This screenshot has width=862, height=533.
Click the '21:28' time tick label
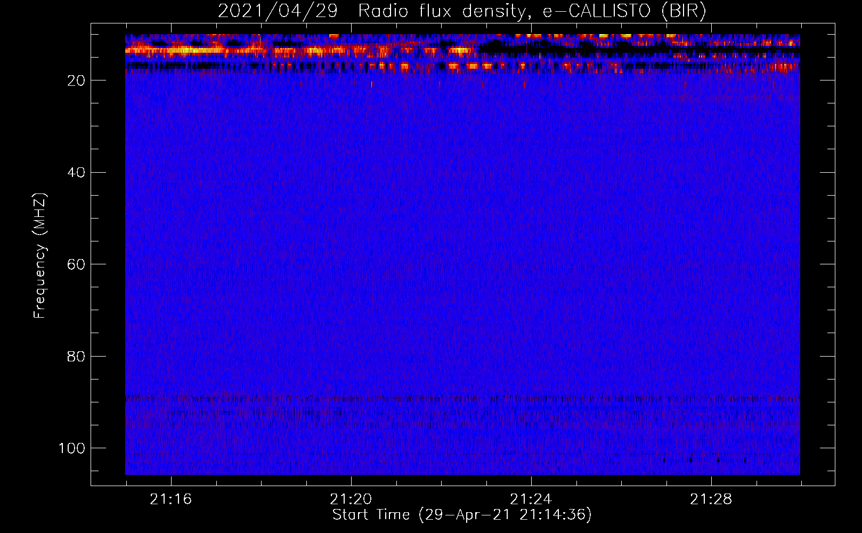(711, 499)
